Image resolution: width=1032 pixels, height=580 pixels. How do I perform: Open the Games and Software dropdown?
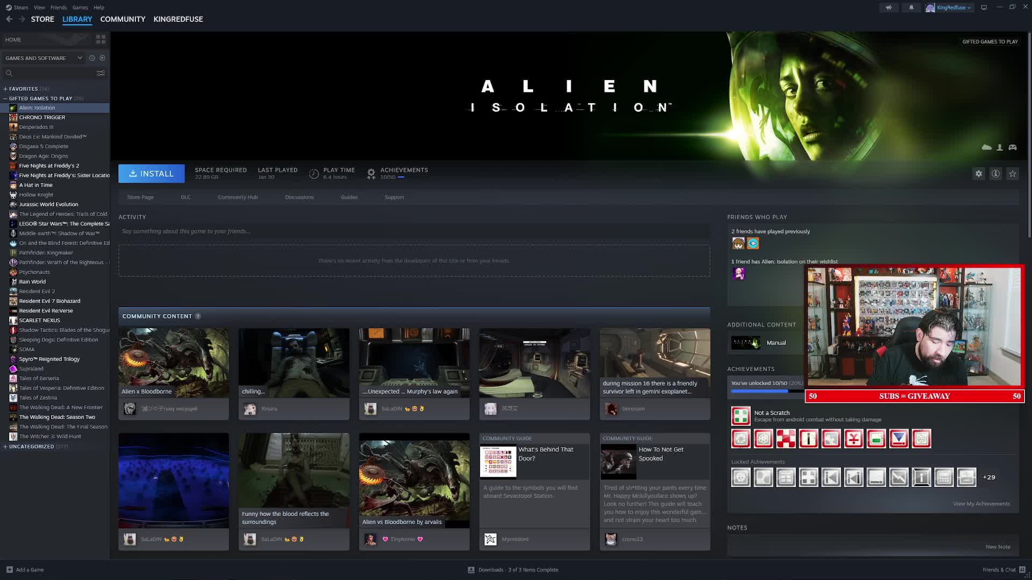coord(44,58)
